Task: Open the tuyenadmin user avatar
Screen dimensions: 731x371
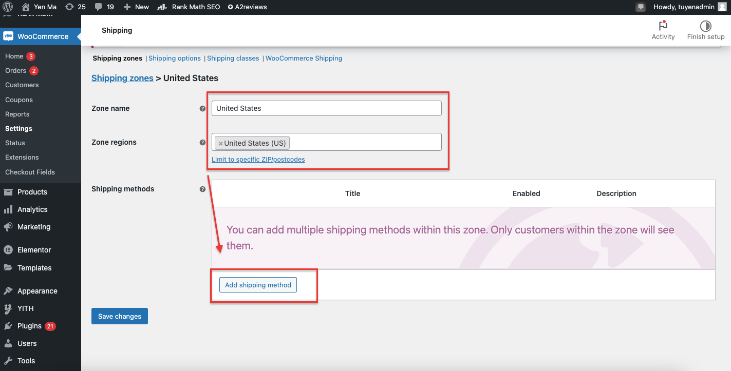Action: tap(722, 7)
